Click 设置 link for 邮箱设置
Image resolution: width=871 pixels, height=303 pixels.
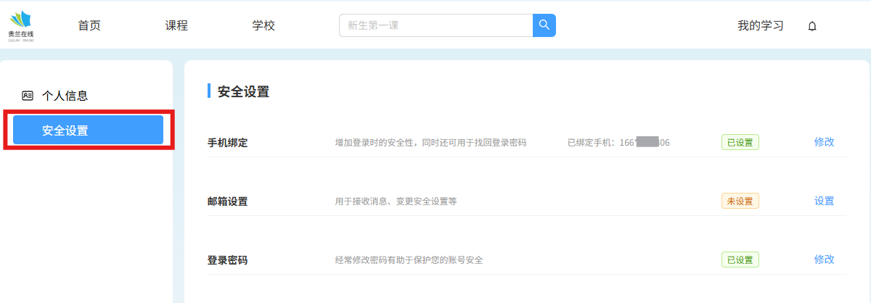[x=824, y=201]
